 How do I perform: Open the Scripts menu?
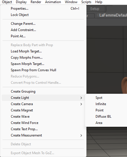(x=86, y=2)
